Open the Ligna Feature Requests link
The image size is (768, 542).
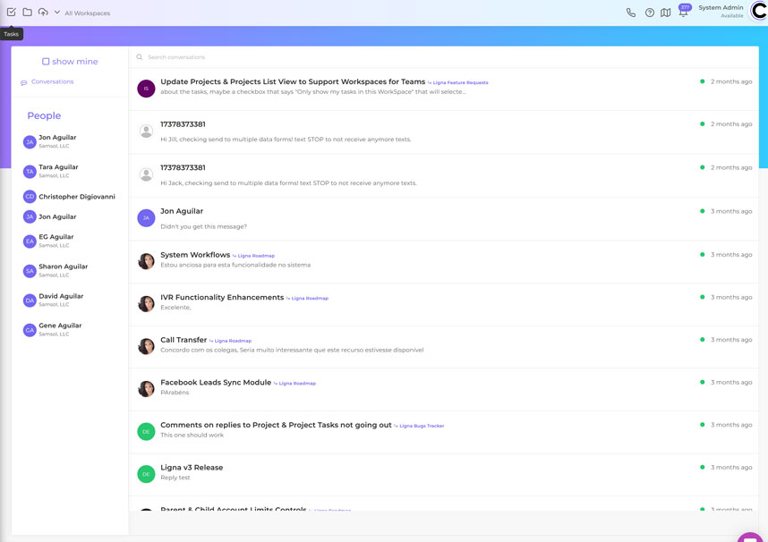pos(460,83)
